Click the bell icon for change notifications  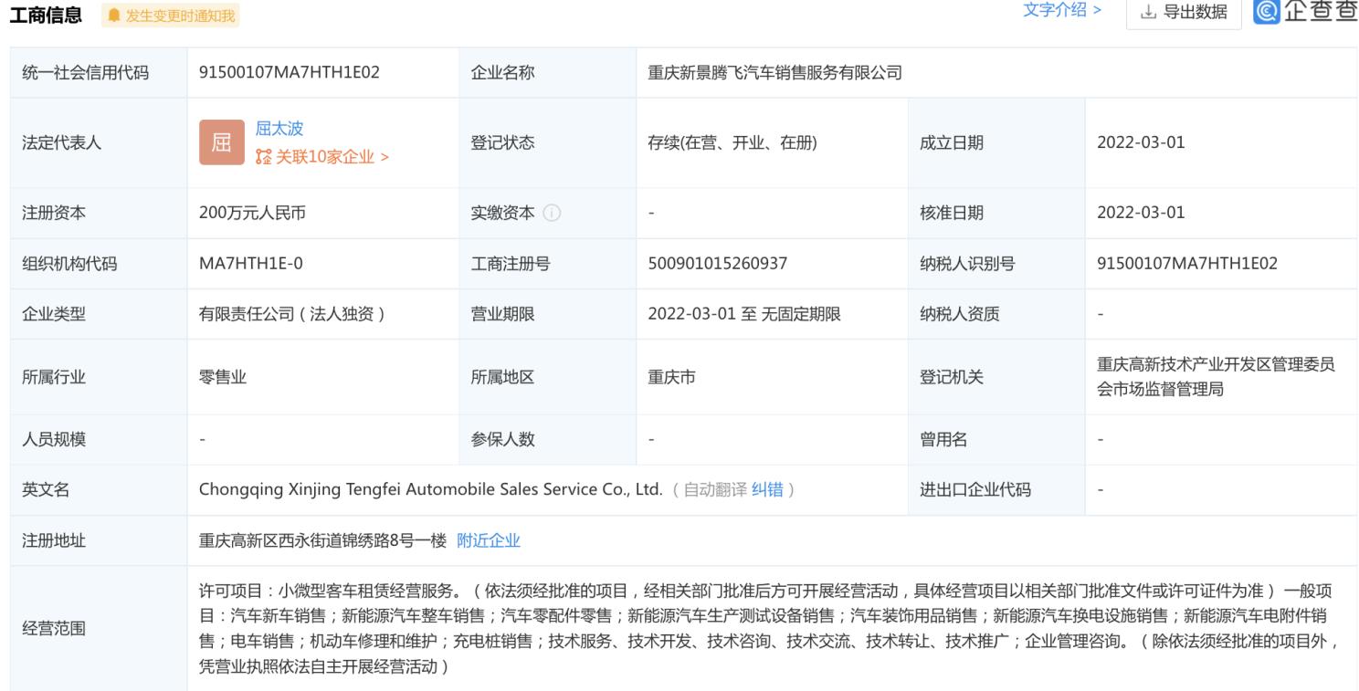click(114, 16)
